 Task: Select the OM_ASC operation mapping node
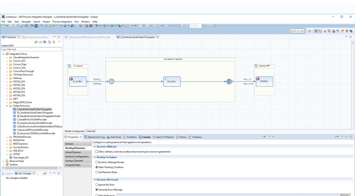pyautogui.click(x=172, y=82)
